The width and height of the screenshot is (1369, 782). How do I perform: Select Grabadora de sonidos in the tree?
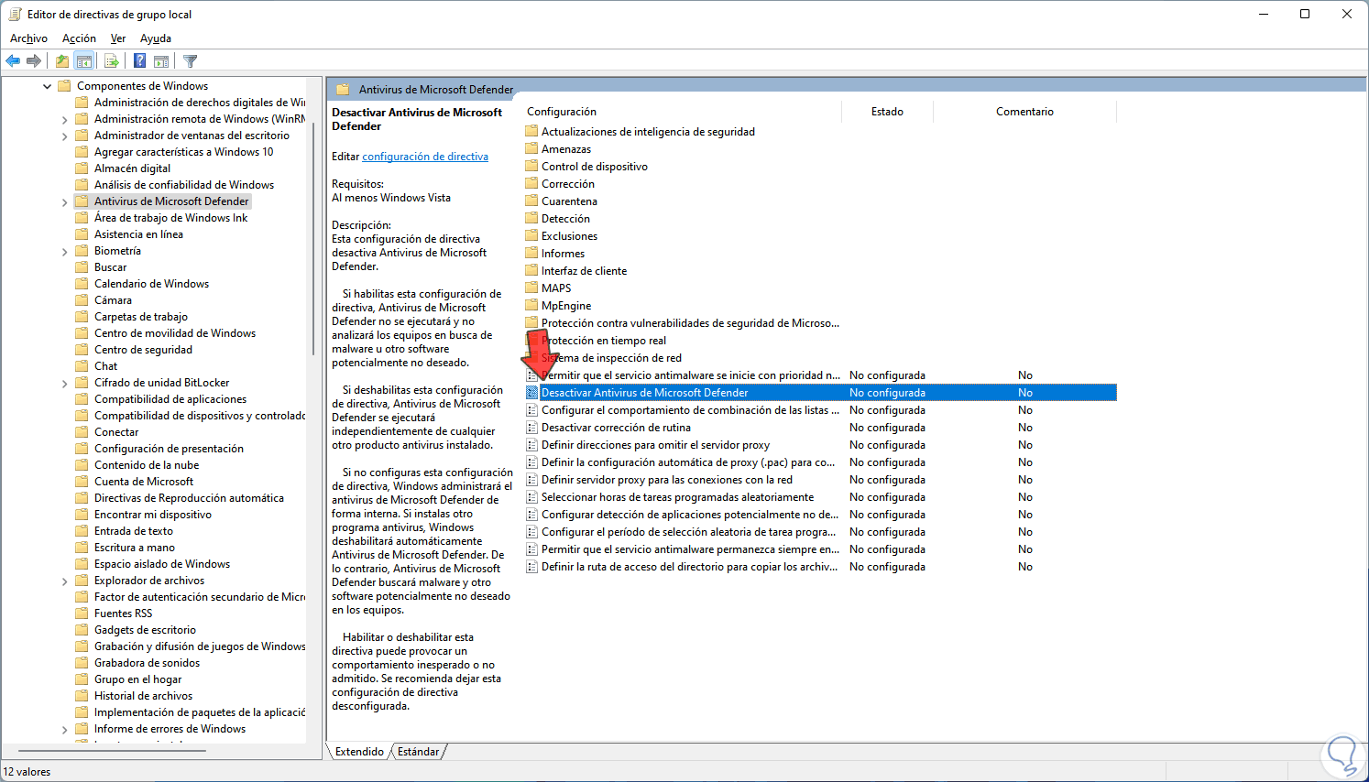point(147,663)
